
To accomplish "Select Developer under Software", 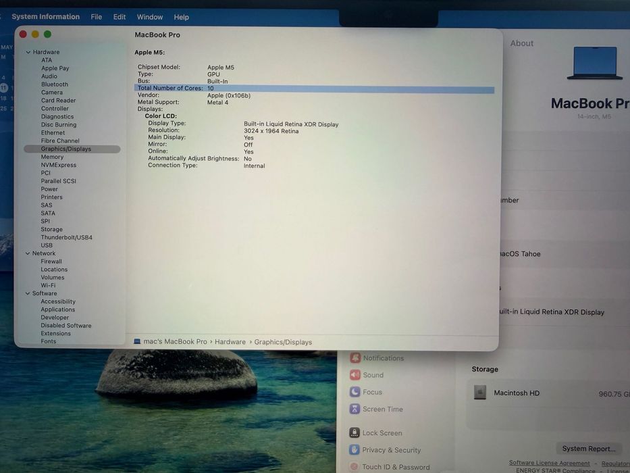I will pos(55,318).
